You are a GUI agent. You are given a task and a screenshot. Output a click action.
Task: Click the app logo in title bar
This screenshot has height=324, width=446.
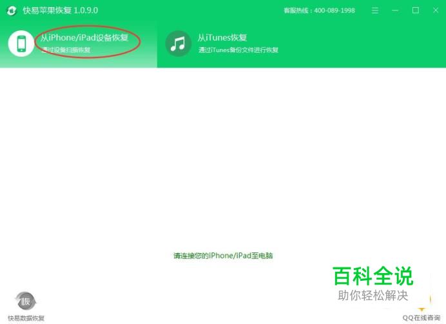(12, 10)
